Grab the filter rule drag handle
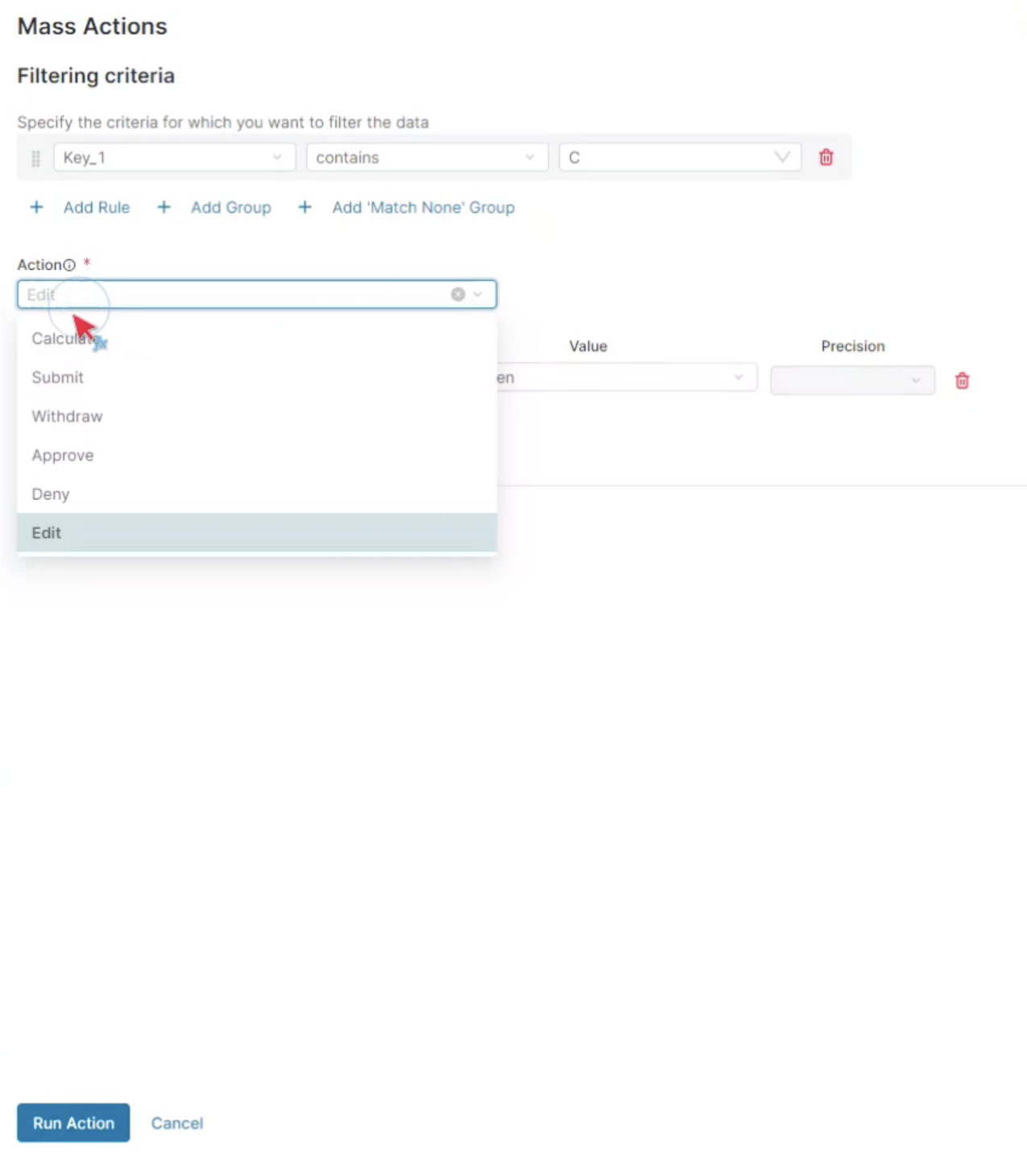Viewport: 1027px width, 1159px height. point(35,158)
